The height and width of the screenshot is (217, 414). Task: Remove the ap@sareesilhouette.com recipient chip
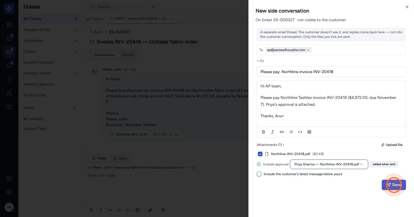[308, 50]
